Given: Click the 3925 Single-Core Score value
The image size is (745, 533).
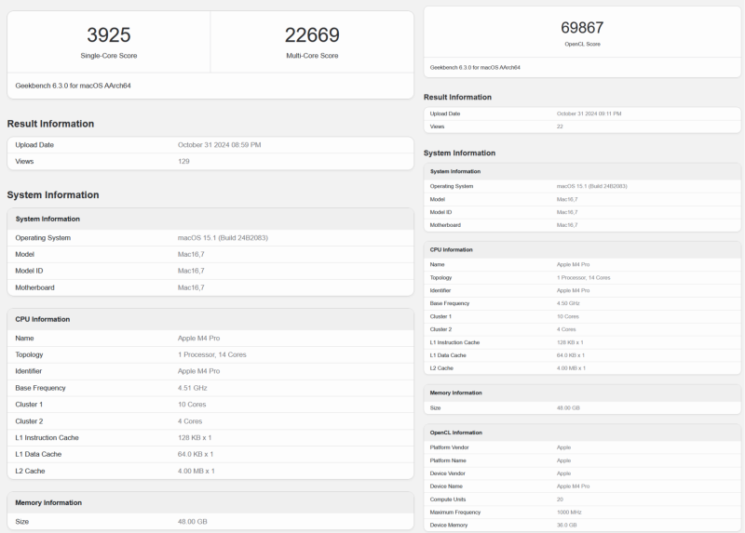Looking at the screenshot, I should [108, 35].
